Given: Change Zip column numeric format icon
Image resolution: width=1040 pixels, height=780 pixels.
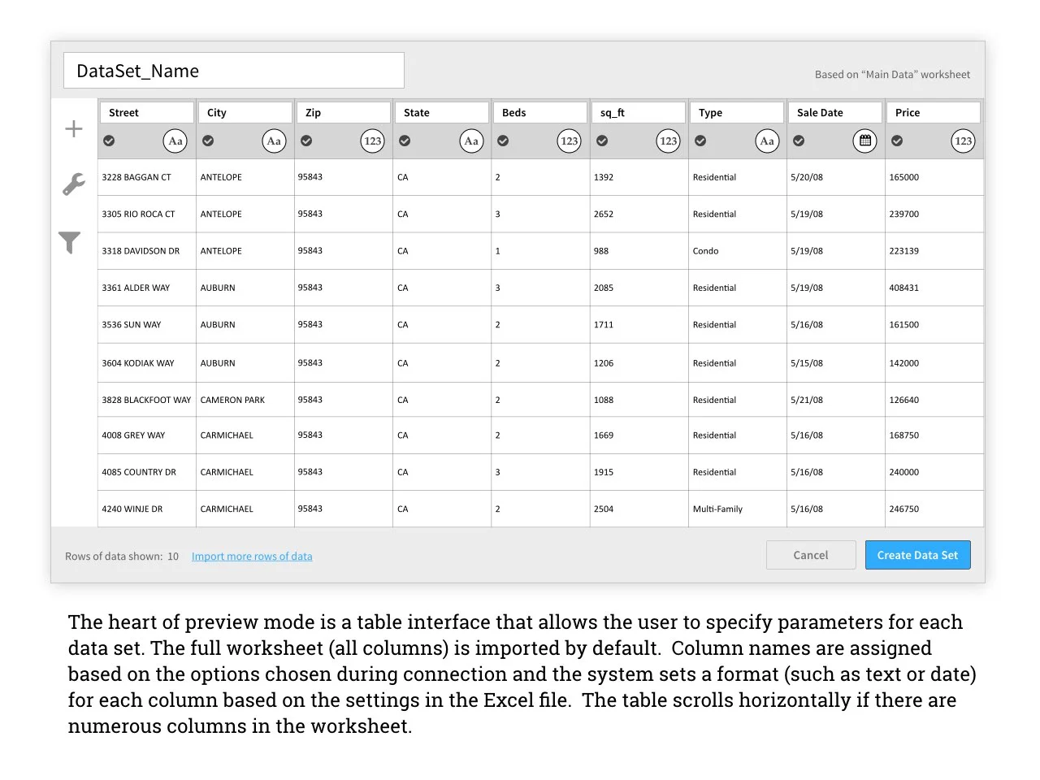Looking at the screenshot, I should pyautogui.click(x=372, y=141).
